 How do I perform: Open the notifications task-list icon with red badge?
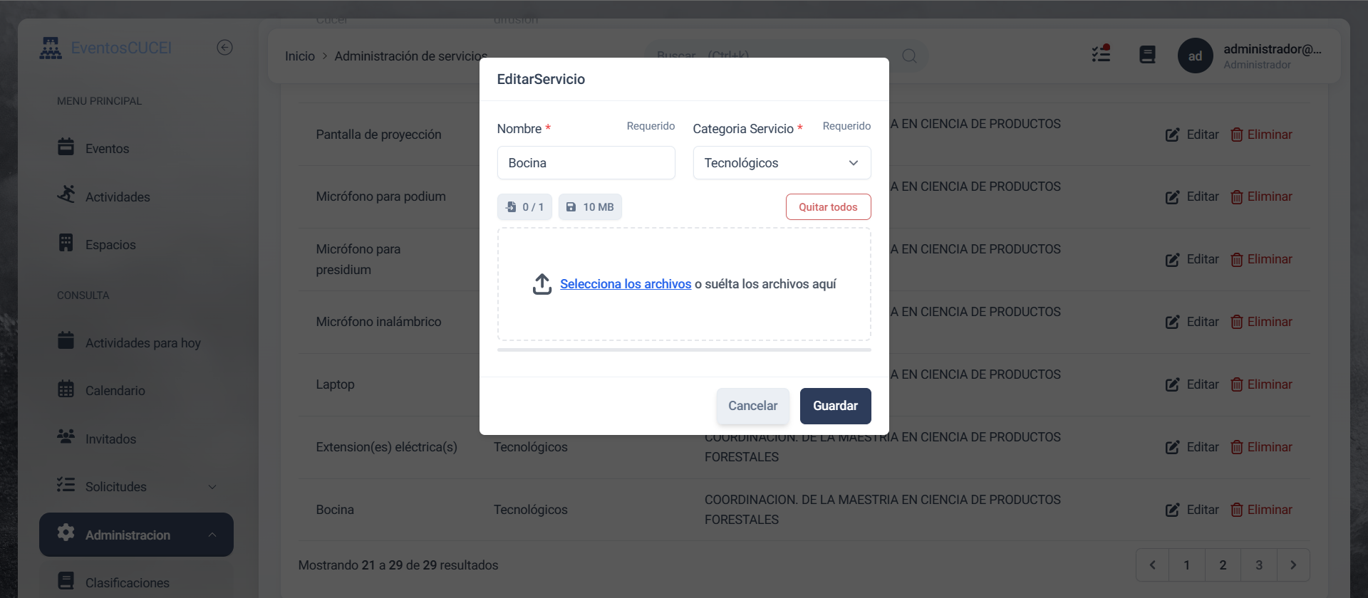click(x=1102, y=53)
